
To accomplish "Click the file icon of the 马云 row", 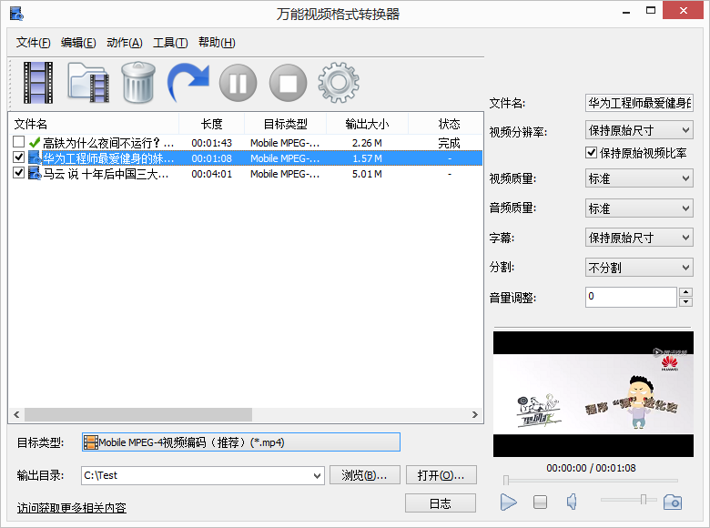I will coord(35,174).
